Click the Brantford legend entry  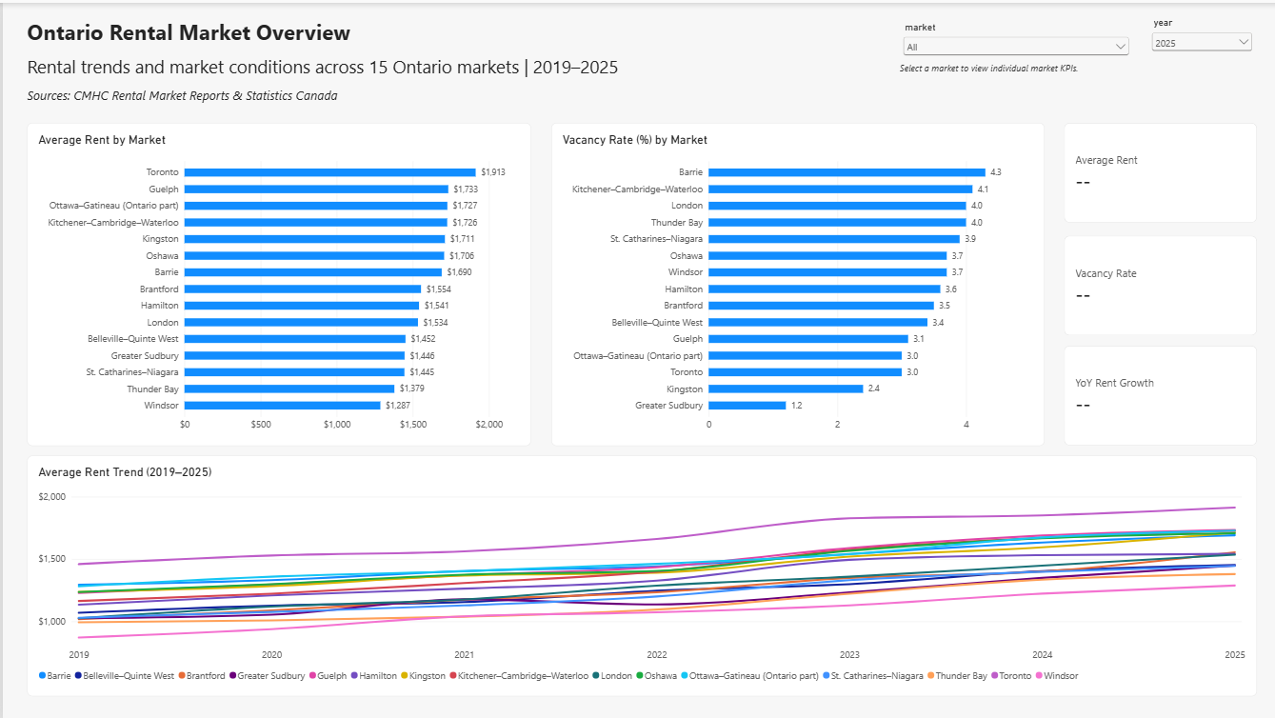[x=201, y=676]
